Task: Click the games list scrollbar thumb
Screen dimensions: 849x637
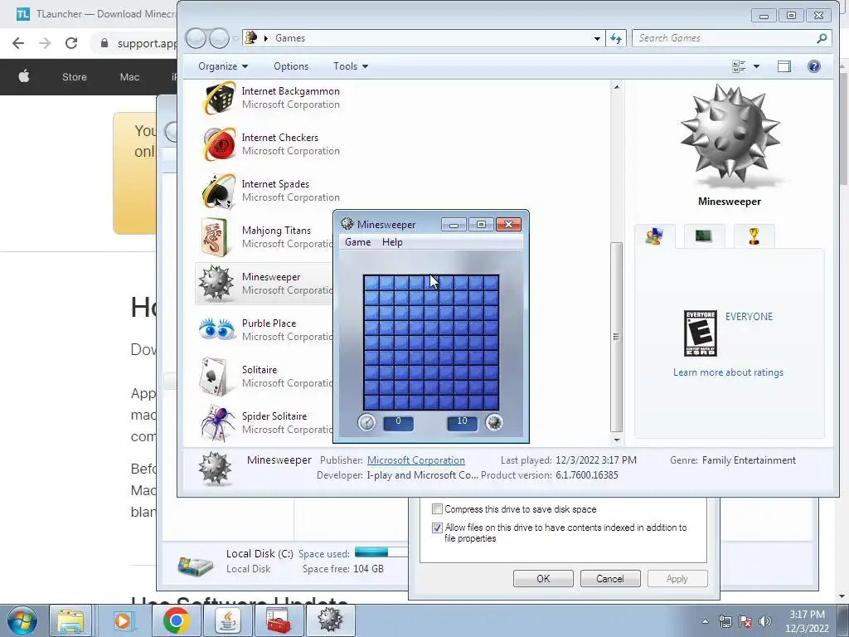Action: [616, 337]
